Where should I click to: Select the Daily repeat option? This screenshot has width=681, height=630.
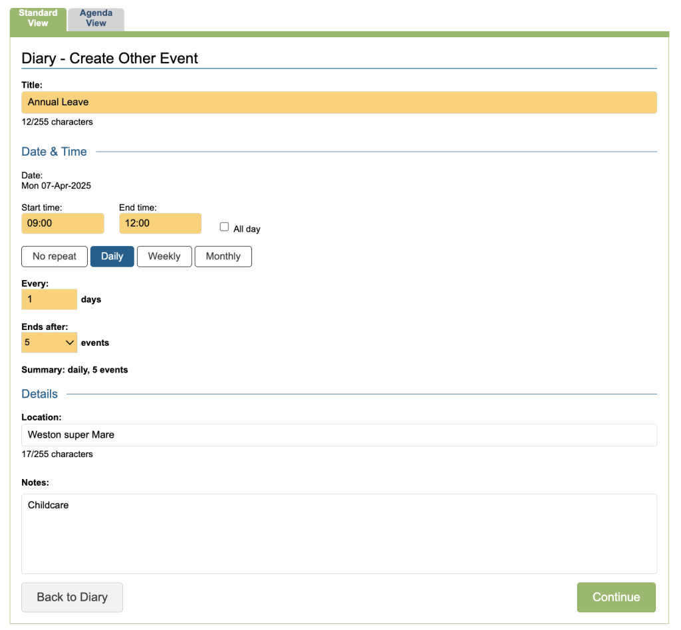(x=112, y=257)
